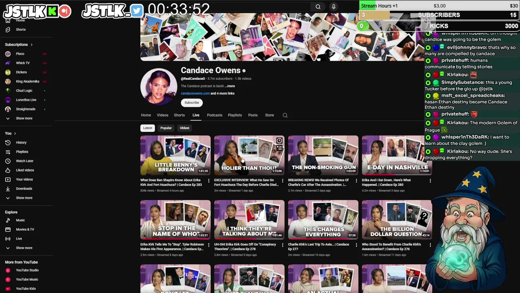Image resolution: width=520 pixels, height=293 pixels.
Task: Click the E-Day In Nashville thumbnail
Action: point(397,155)
